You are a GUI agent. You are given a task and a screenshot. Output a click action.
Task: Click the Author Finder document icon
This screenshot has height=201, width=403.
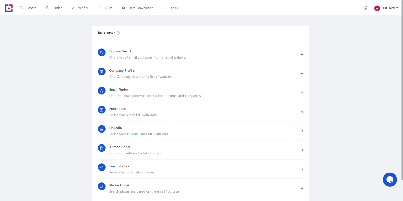pos(101,148)
